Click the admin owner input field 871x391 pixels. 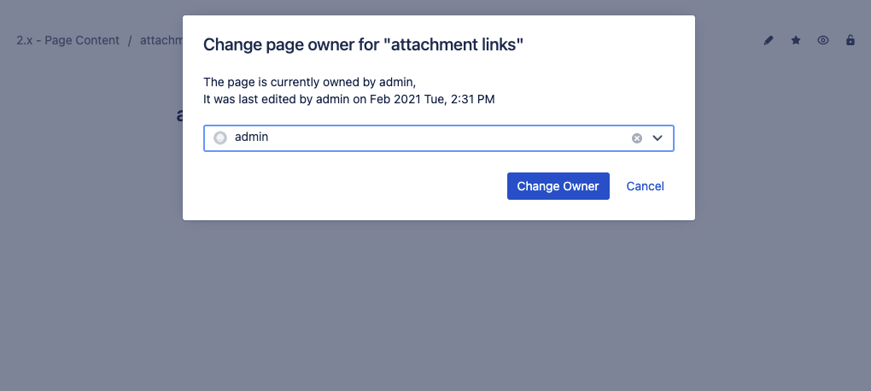tap(439, 138)
